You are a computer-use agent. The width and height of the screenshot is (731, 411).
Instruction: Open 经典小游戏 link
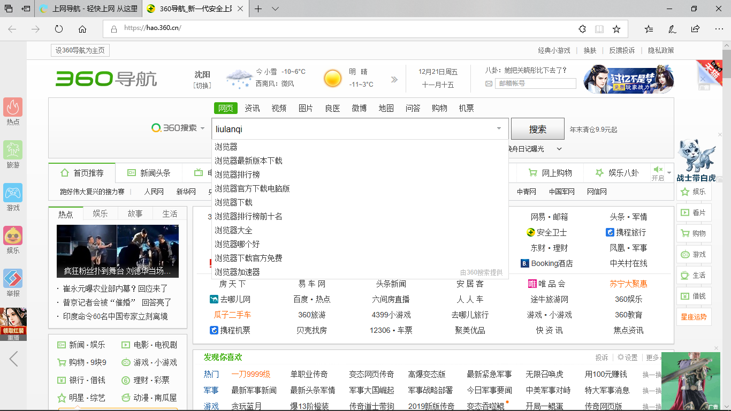(554, 50)
